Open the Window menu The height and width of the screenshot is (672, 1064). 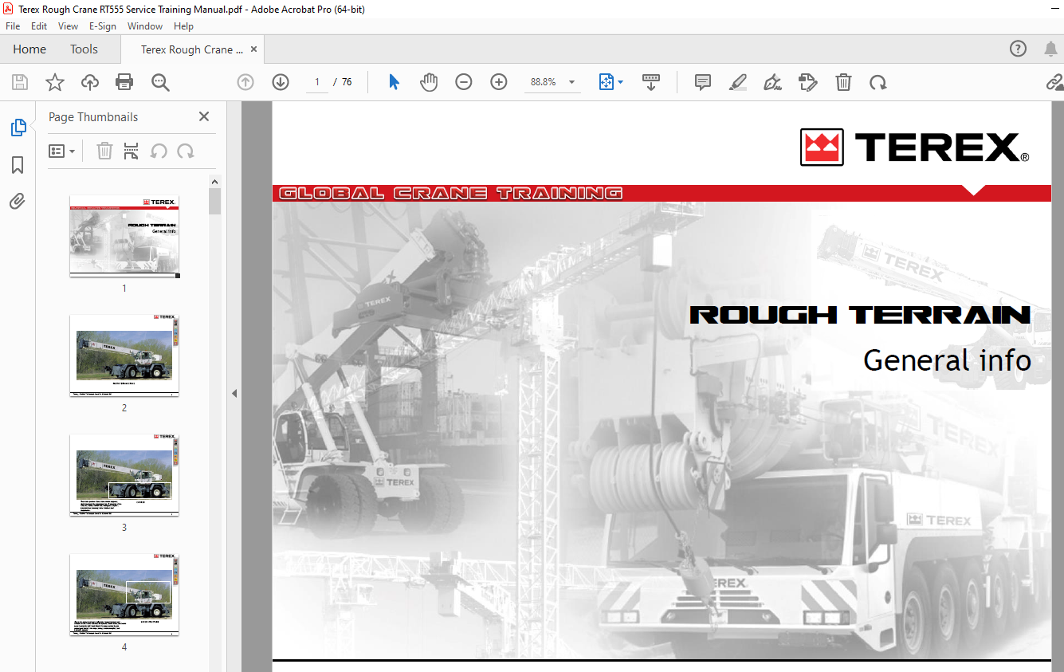(x=145, y=26)
